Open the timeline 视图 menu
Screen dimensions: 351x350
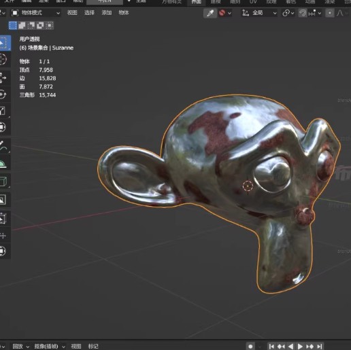coord(76,346)
